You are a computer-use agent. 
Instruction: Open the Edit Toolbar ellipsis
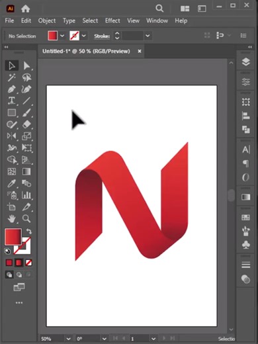[x=19, y=303]
